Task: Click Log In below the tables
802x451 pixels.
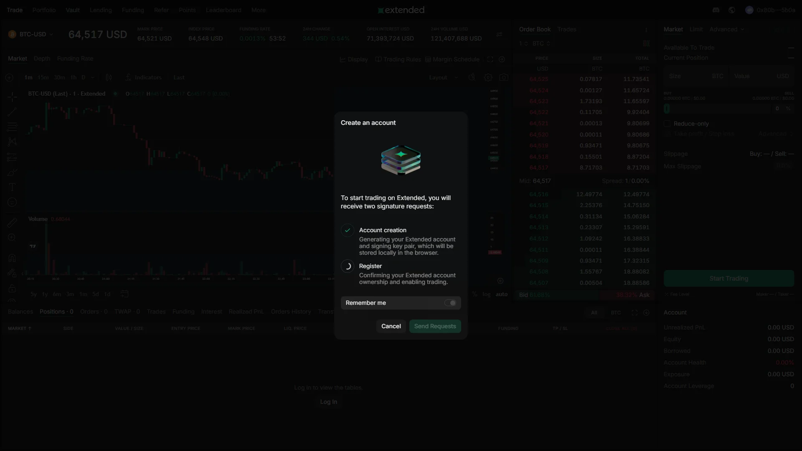Action: click(329, 402)
